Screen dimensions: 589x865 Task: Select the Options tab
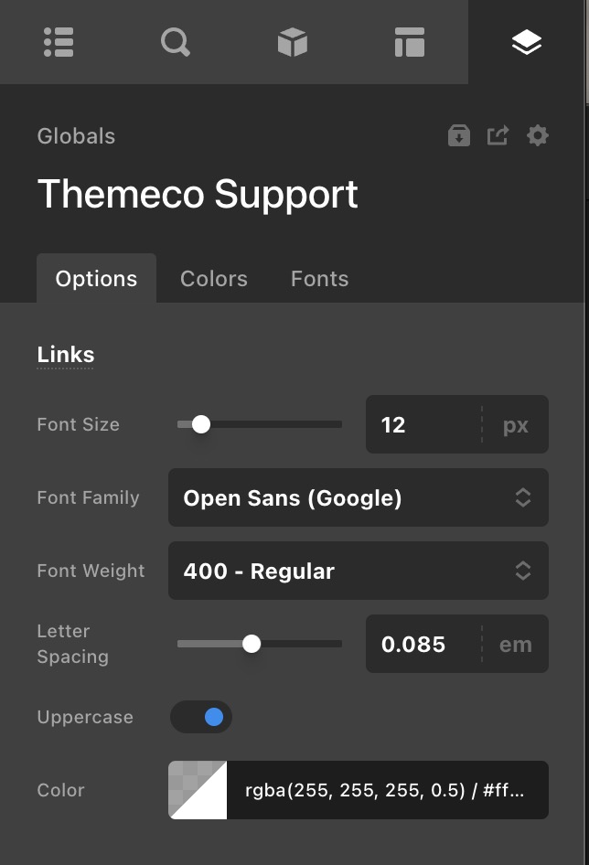96,279
